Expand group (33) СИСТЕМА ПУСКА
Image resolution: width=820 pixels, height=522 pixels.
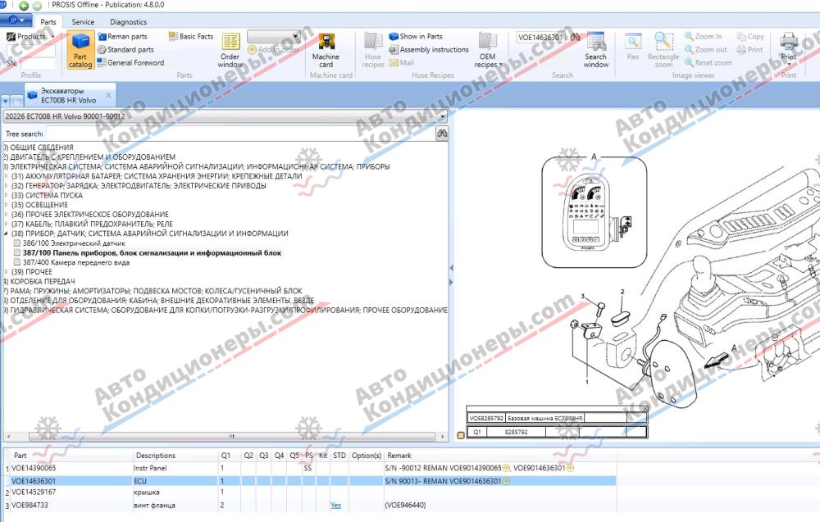(7, 195)
